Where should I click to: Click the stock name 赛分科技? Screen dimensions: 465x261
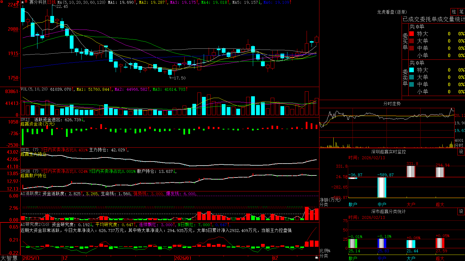[38, 2]
